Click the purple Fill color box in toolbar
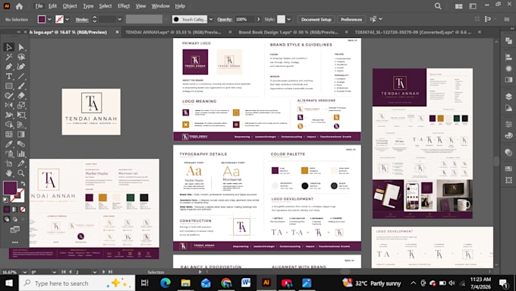 coord(10,188)
